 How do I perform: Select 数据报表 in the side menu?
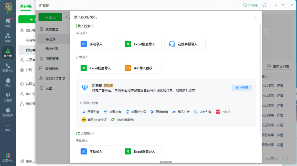[x=52, y=69]
